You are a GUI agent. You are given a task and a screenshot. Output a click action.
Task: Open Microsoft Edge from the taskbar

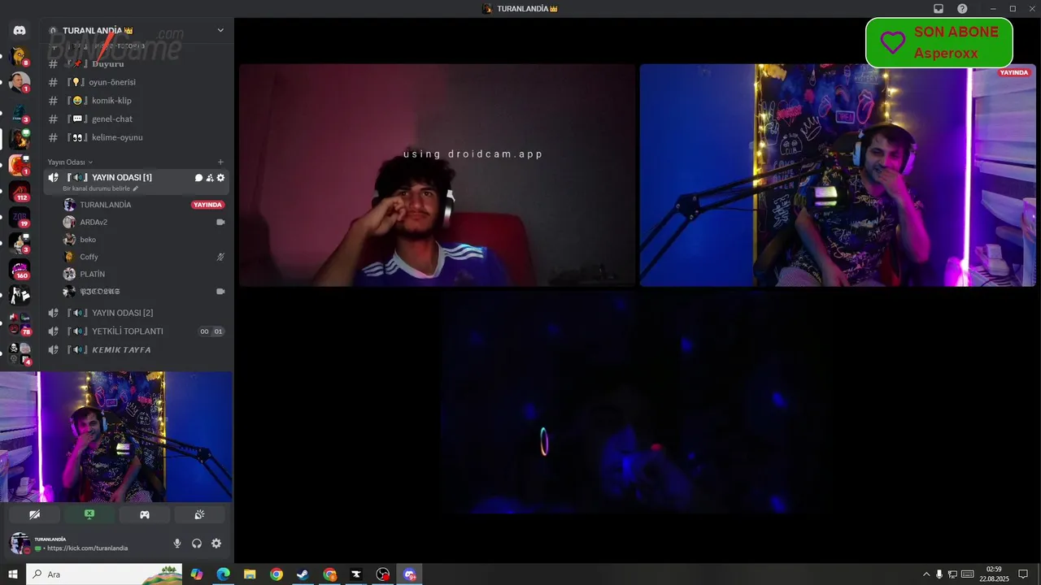coord(223,574)
